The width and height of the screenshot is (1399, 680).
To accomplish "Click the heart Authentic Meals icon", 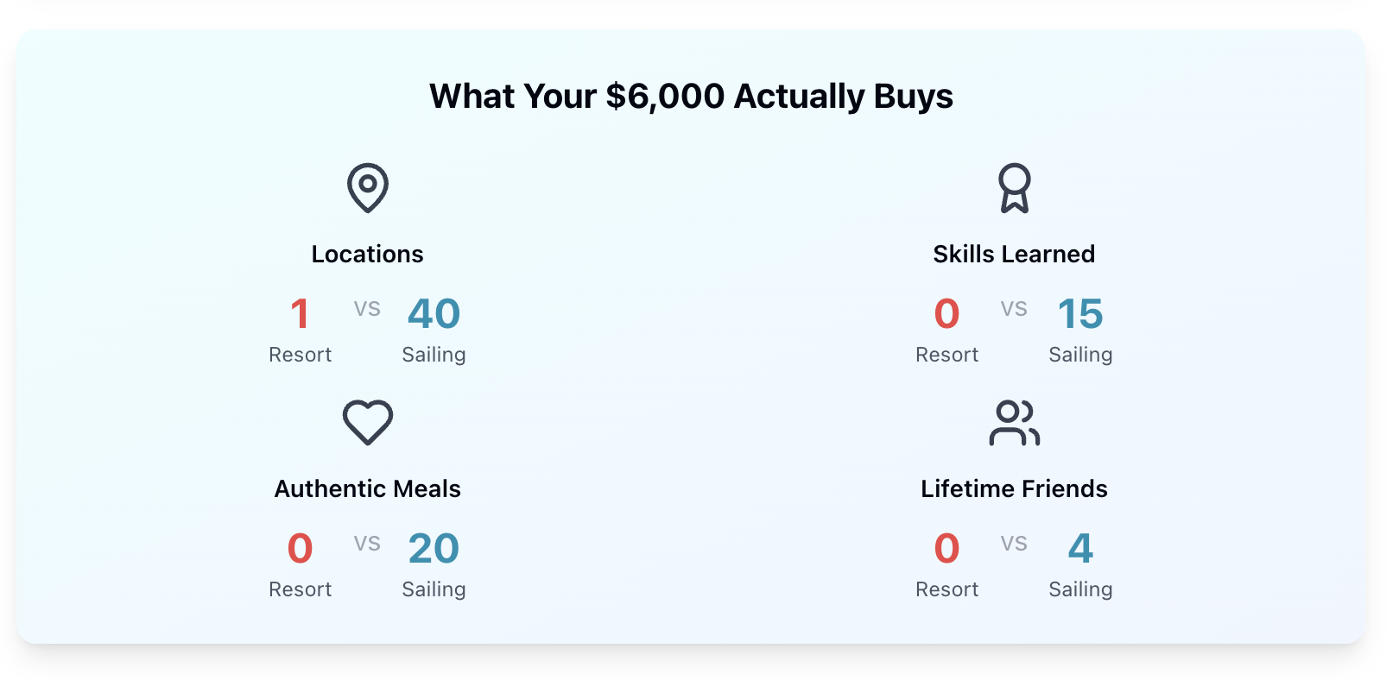I will tap(368, 422).
